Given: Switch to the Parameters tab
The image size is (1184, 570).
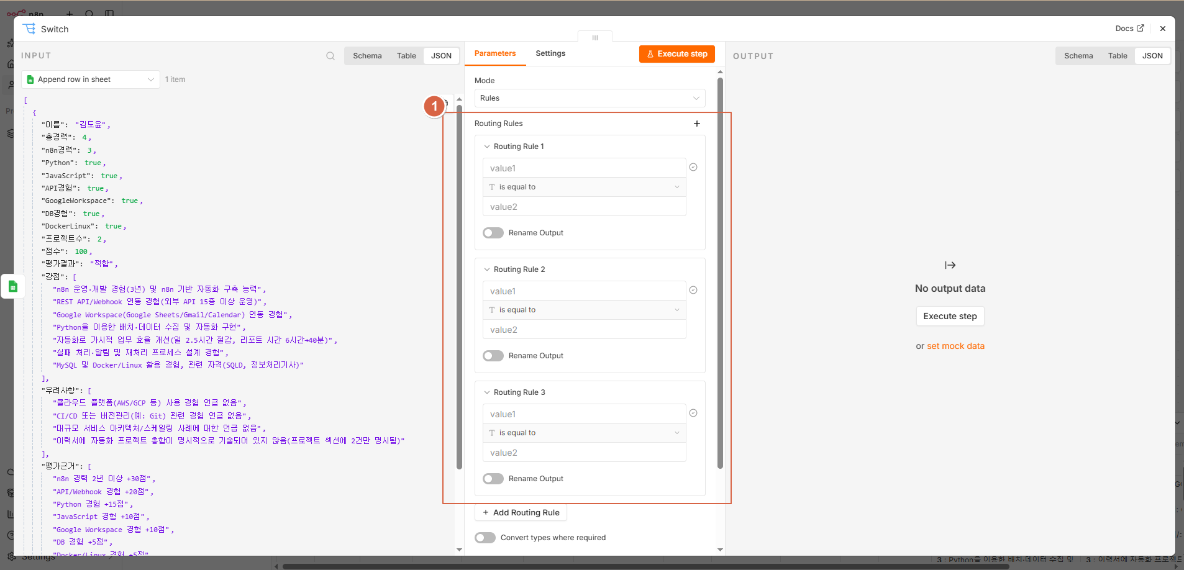Looking at the screenshot, I should click(495, 53).
